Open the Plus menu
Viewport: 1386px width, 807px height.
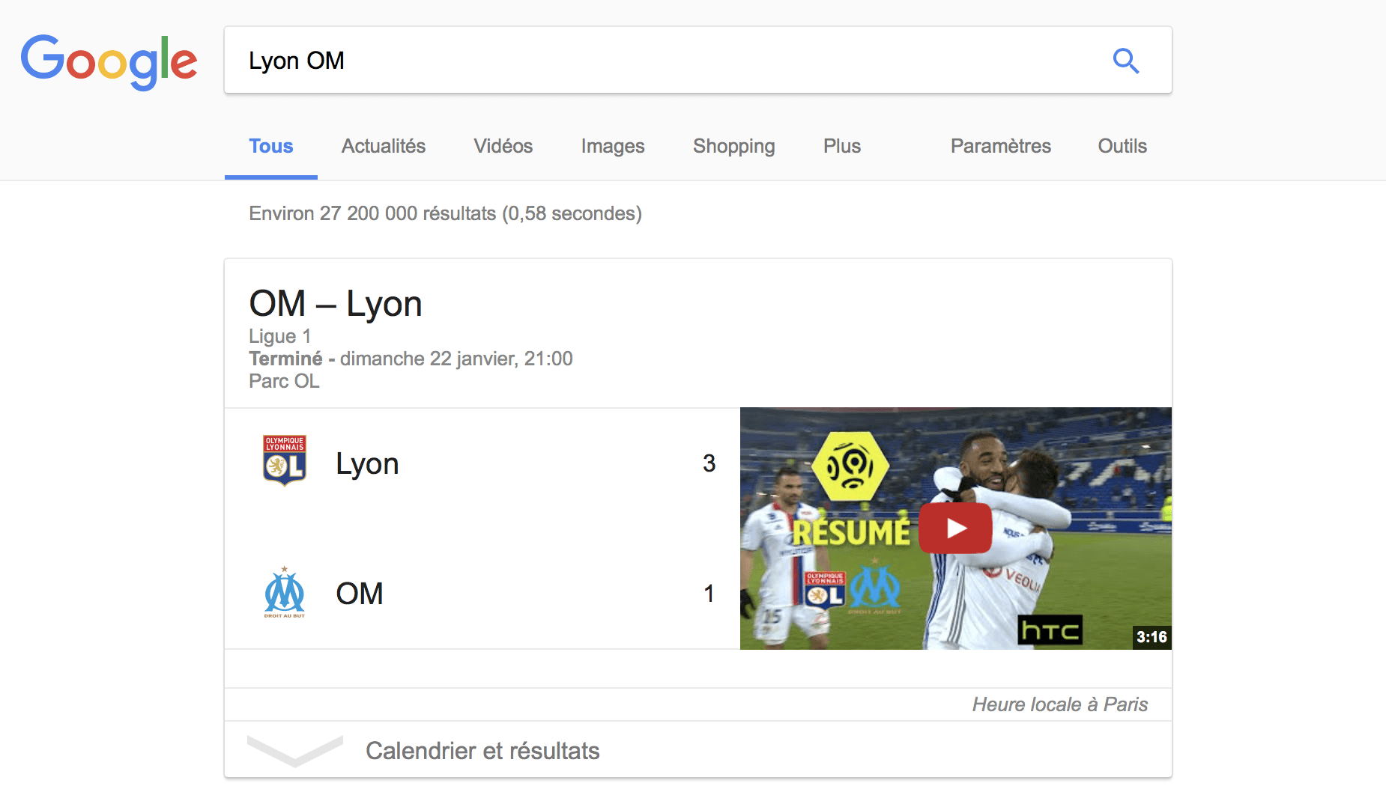[842, 146]
